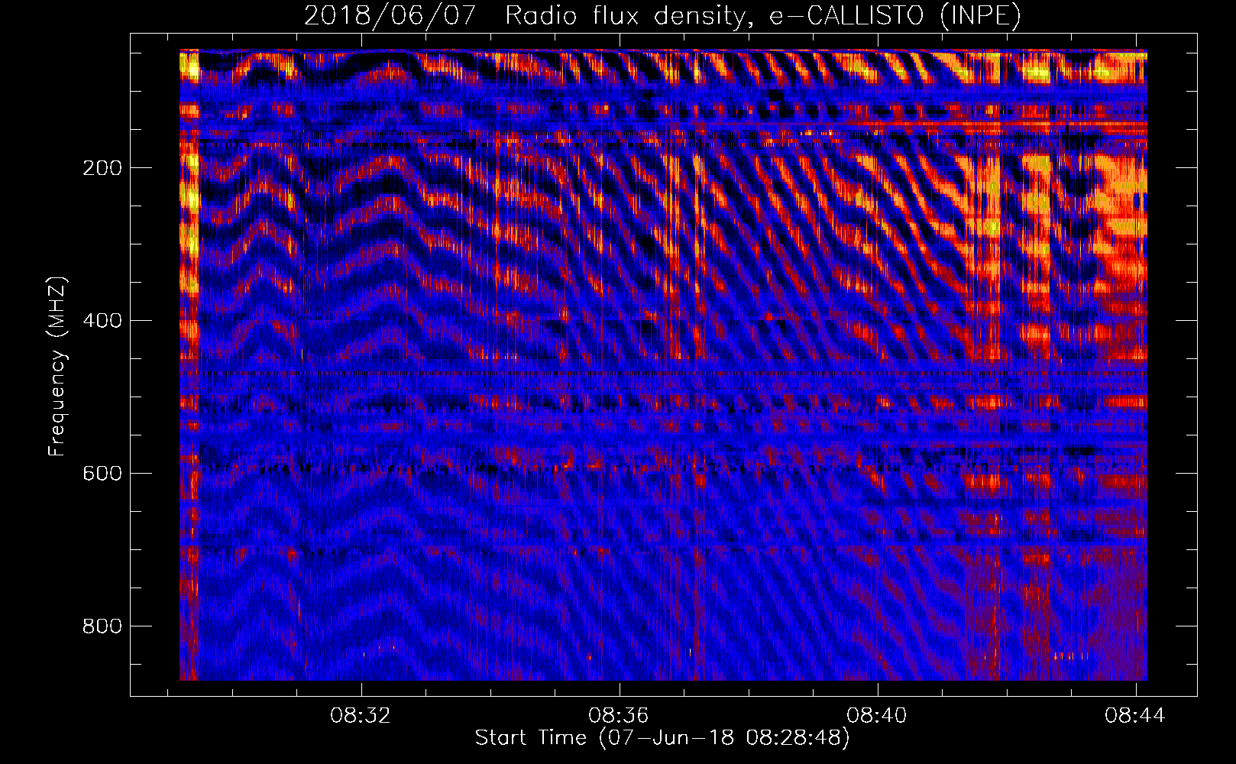
Task: Click the 'Frequency (MHZ)' axis label
Action: pyautogui.click(x=57, y=367)
